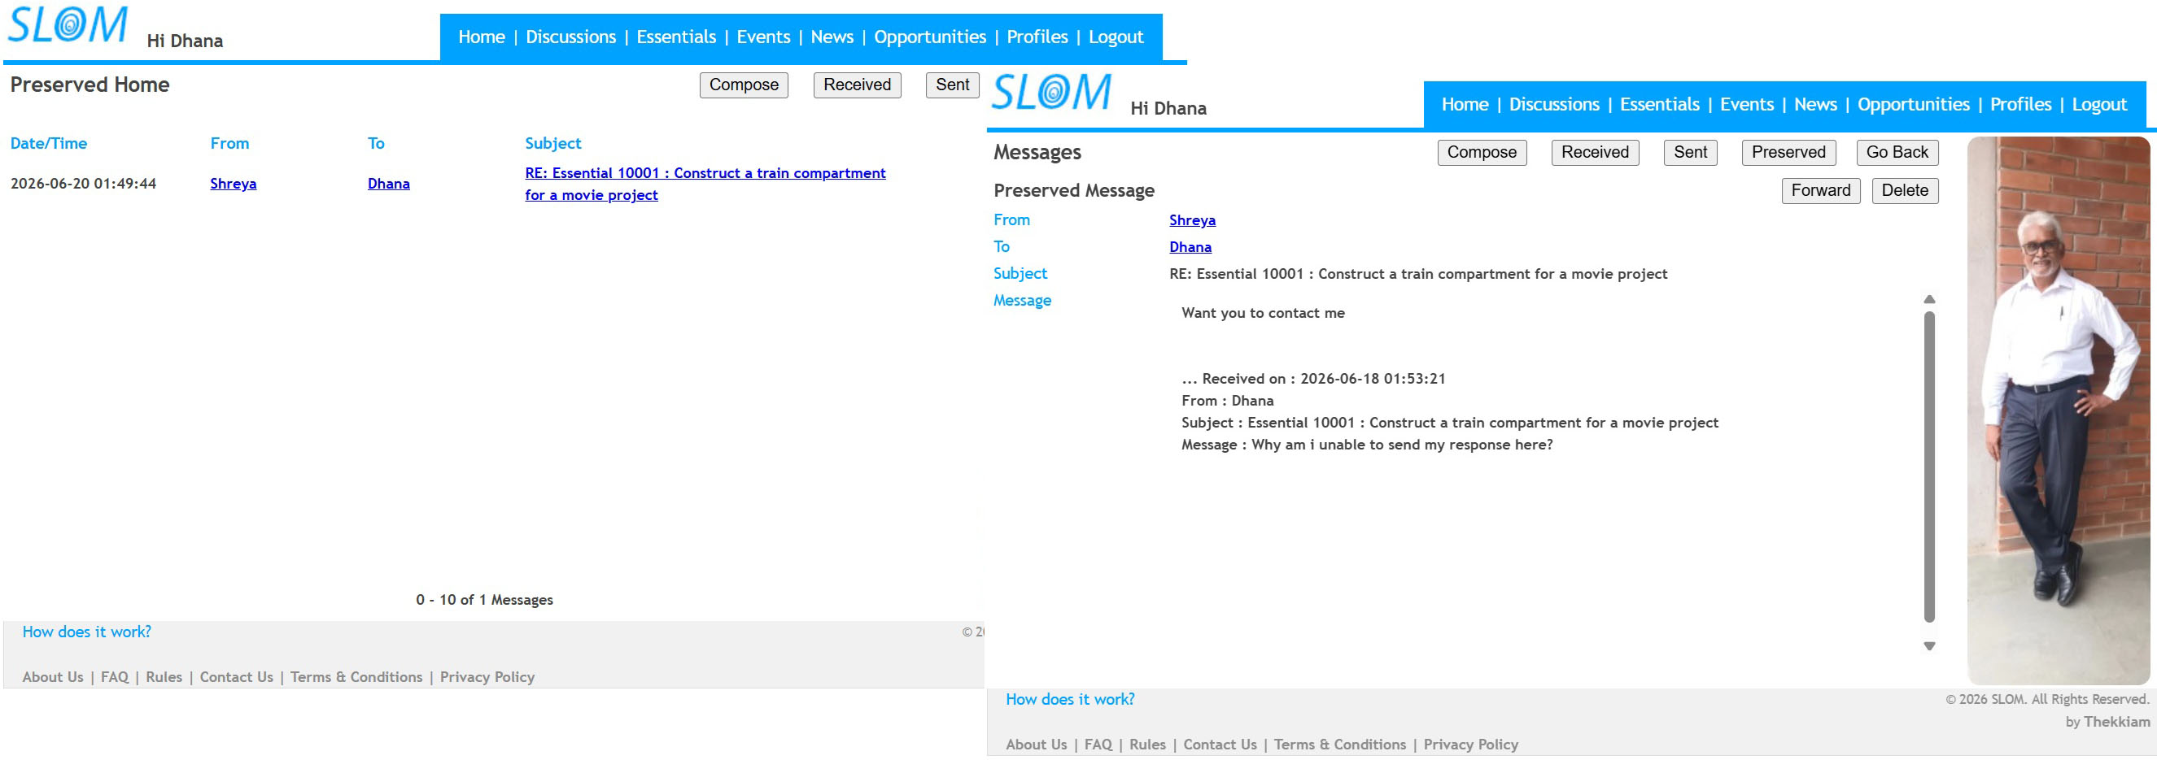Open Rules in Messages page footer
The image size is (2157, 760).
[x=1148, y=745]
